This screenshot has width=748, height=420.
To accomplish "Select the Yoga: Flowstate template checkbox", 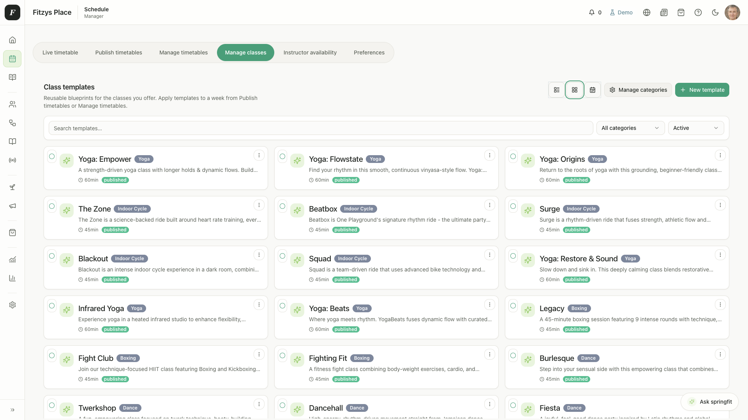I will 282,156.
